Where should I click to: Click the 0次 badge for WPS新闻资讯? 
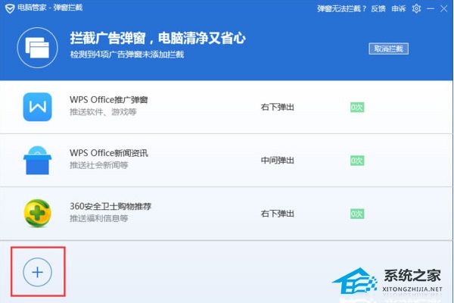tap(357, 161)
